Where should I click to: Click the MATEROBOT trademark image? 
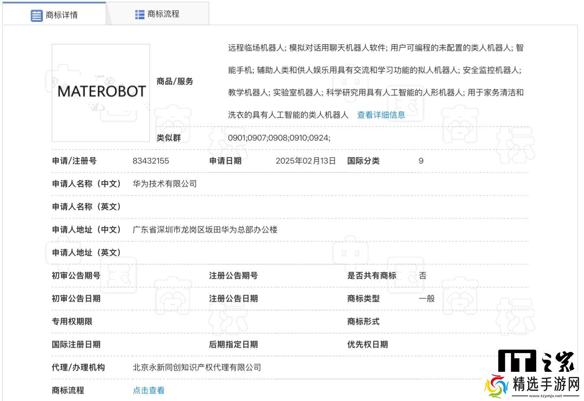pyautogui.click(x=101, y=93)
